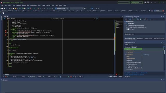Image resolution: width=166 pixels, height=93 pixels.
Task: Click the hints status icon
Action: click(x=80, y=77)
